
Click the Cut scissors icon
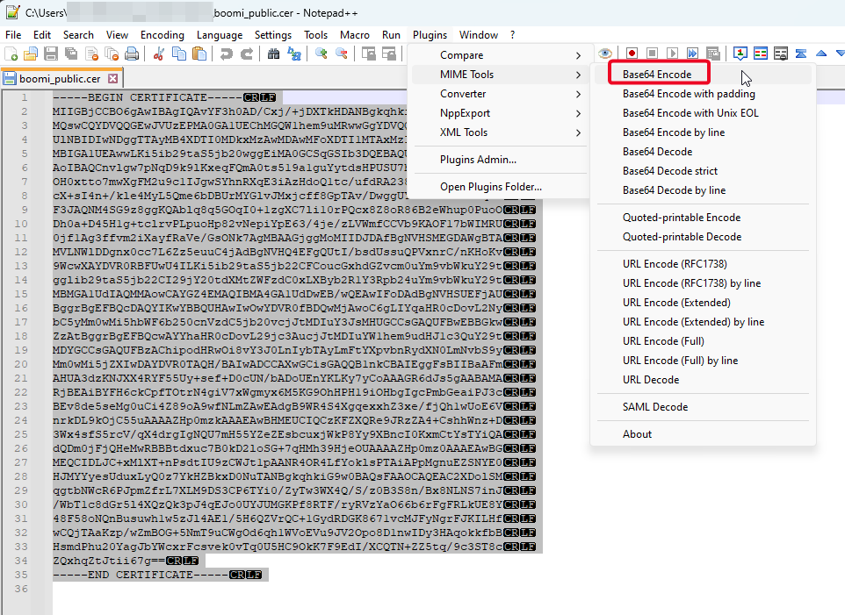(x=159, y=54)
